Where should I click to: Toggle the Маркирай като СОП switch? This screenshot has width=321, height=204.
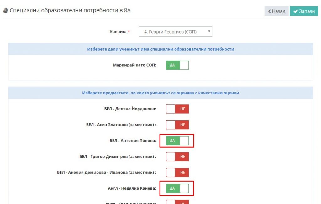177,65
